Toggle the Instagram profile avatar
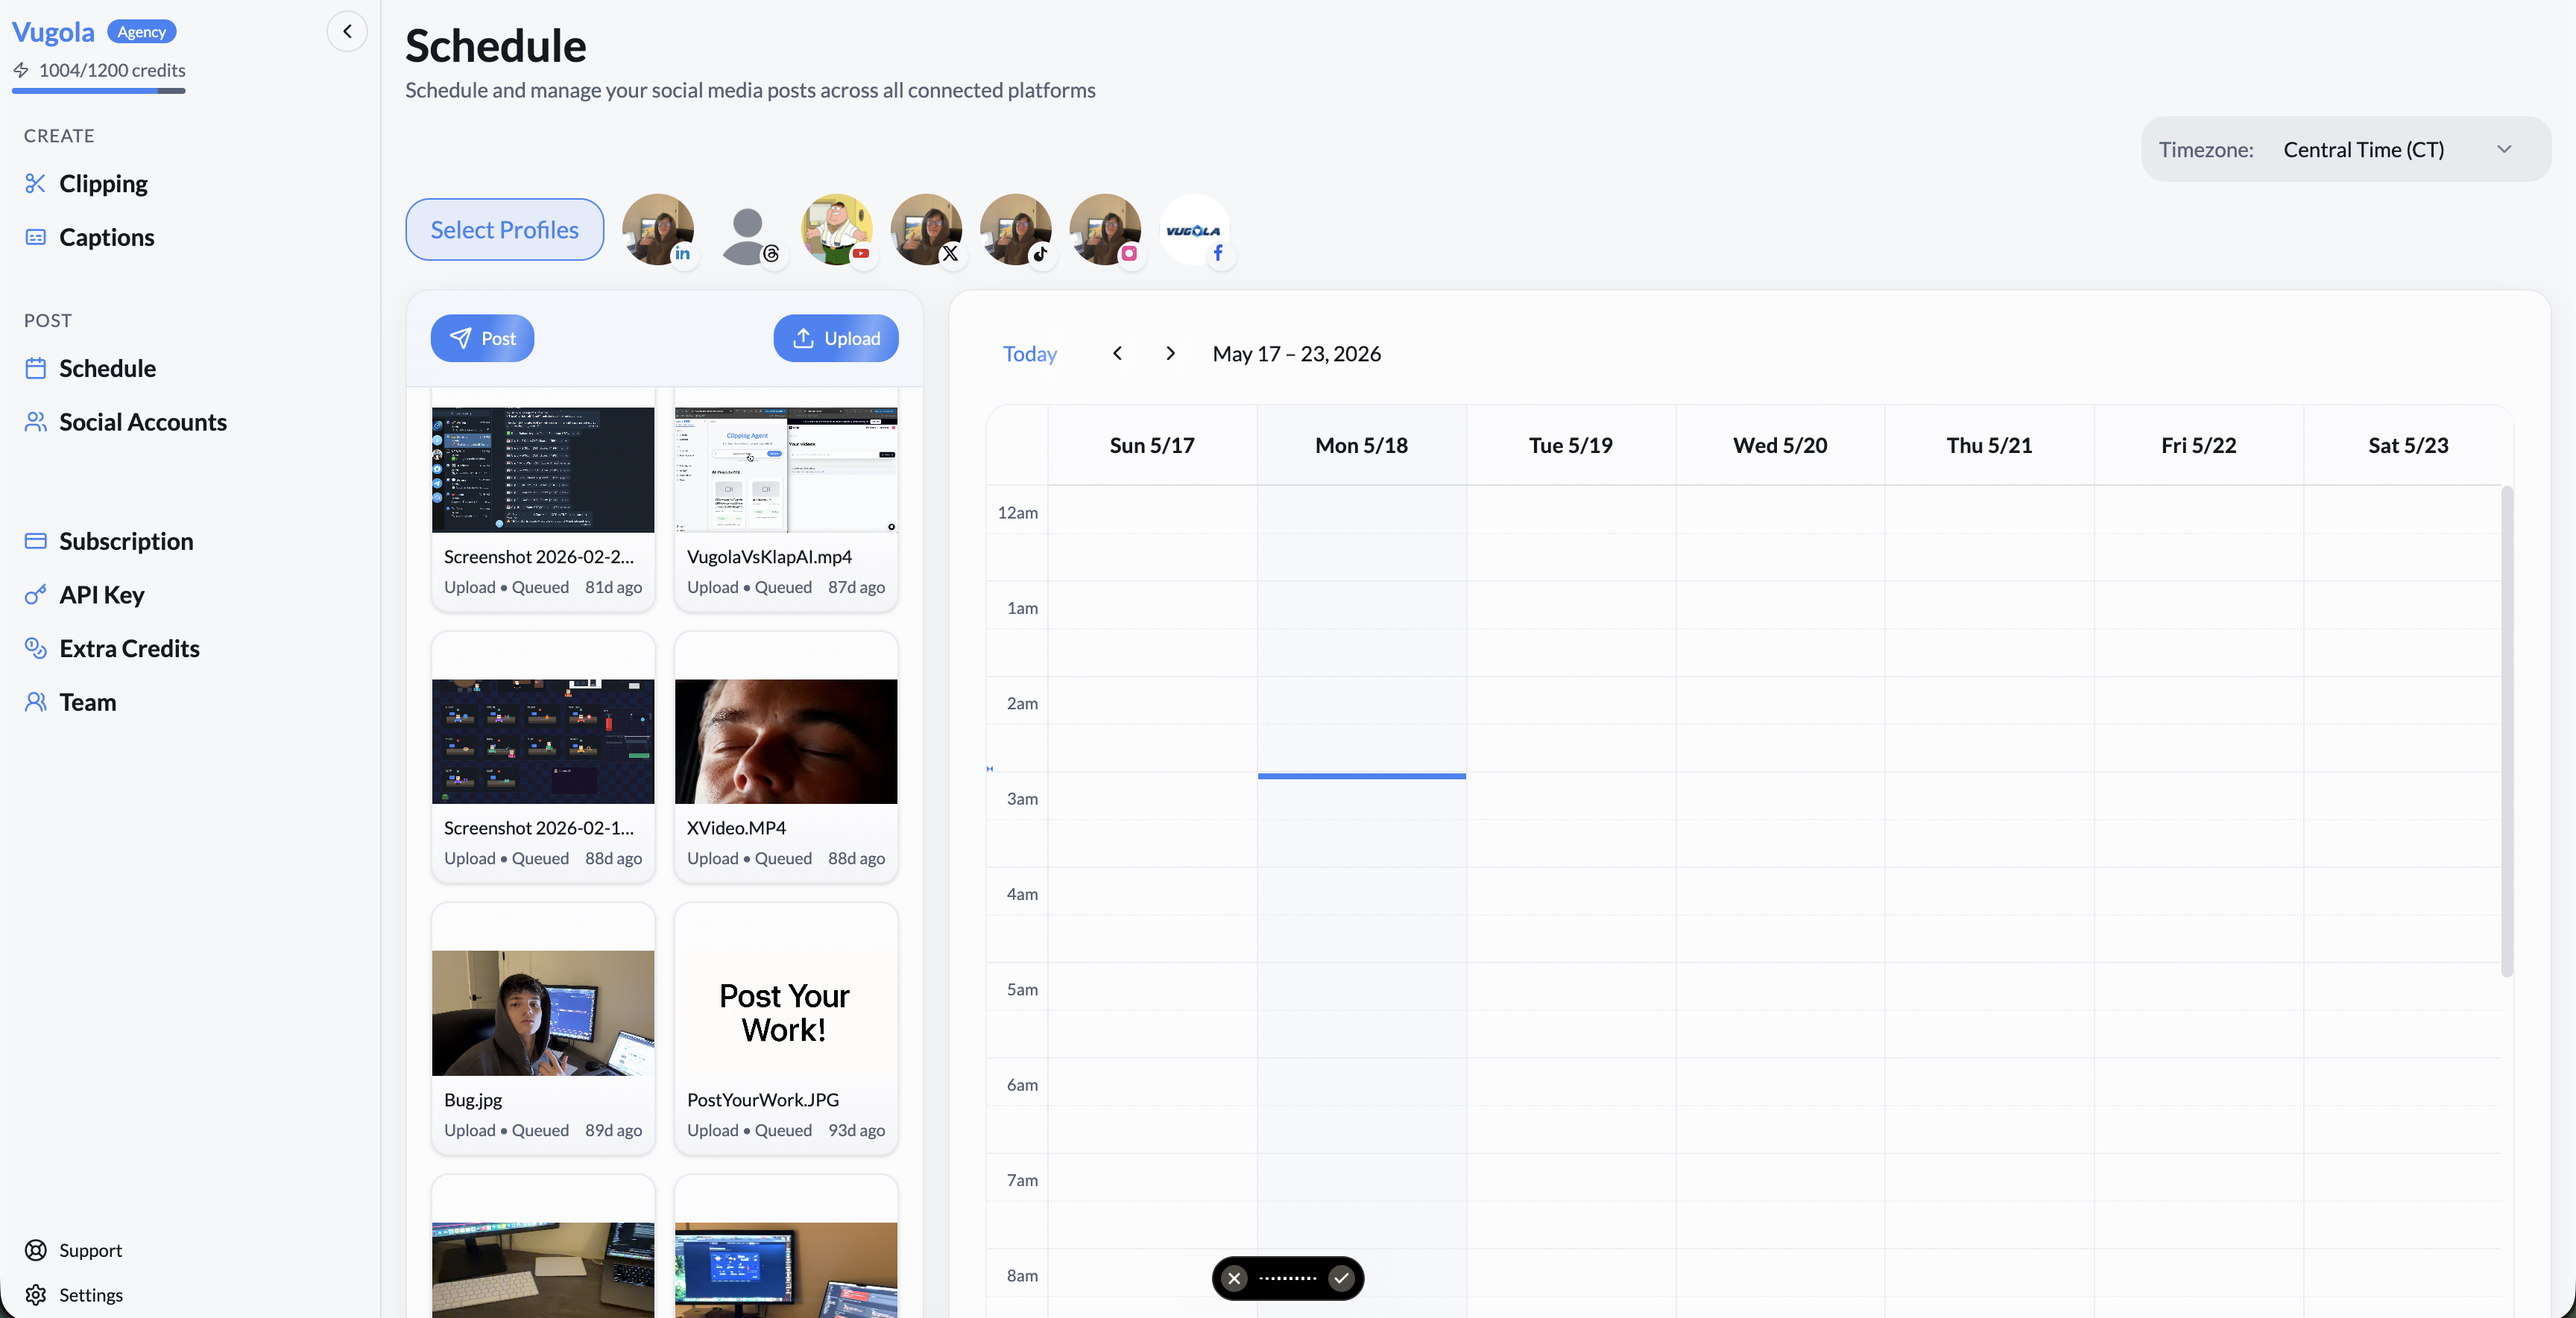Image resolution: width=2576 pixels, height=1318 pixels. coord(1106,229)
